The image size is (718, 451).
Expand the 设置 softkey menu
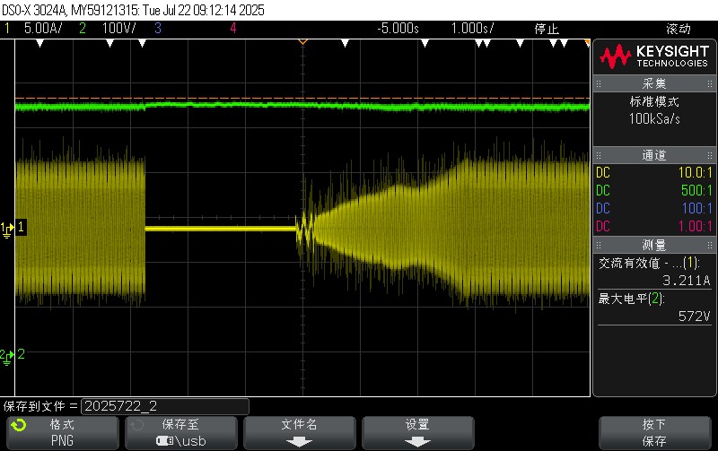pyautogui.click(x=416, y=432)
